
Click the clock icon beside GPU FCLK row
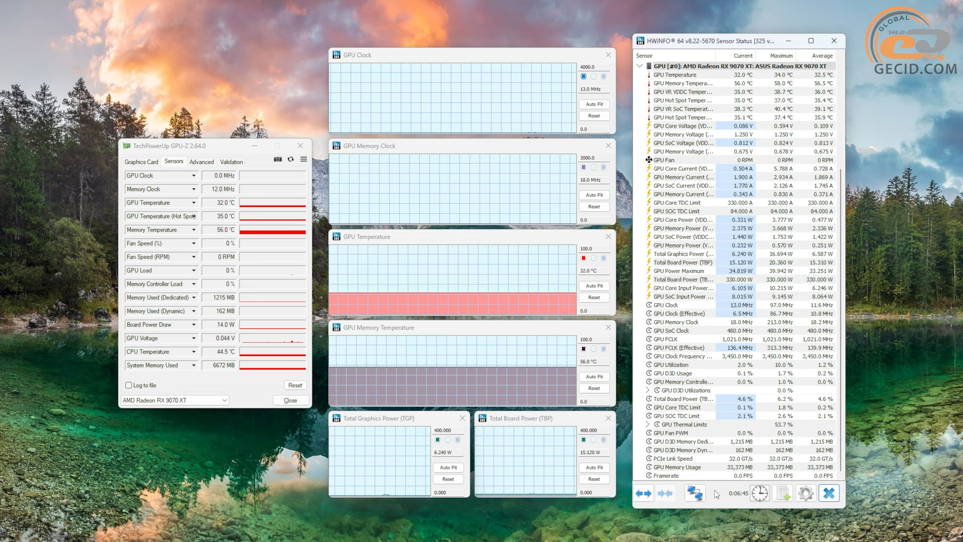[x=649, y=339]
